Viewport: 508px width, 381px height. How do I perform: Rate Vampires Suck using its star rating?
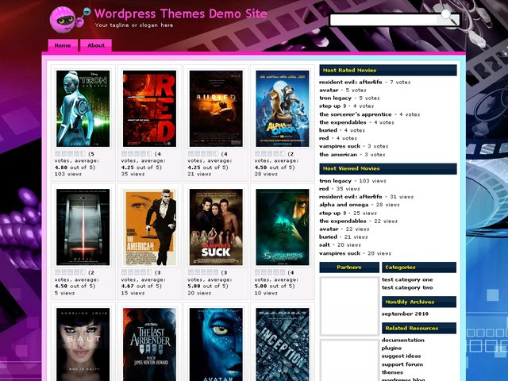click(x=203, y=272)
